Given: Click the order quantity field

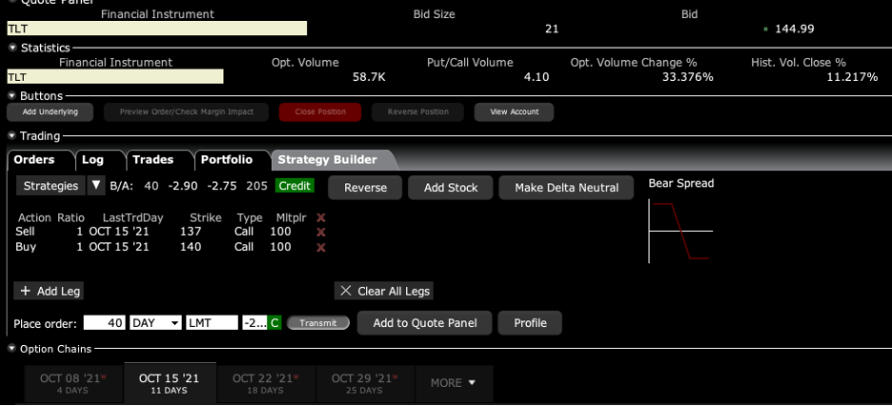Looking at the screenshot, I should tap(105, 323).
